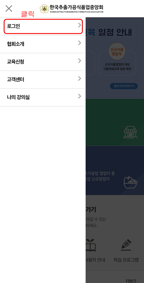Click the association emblem logo
Image resolution: width=144 pixels, height=283 pixels.
[x=44, y=9]
